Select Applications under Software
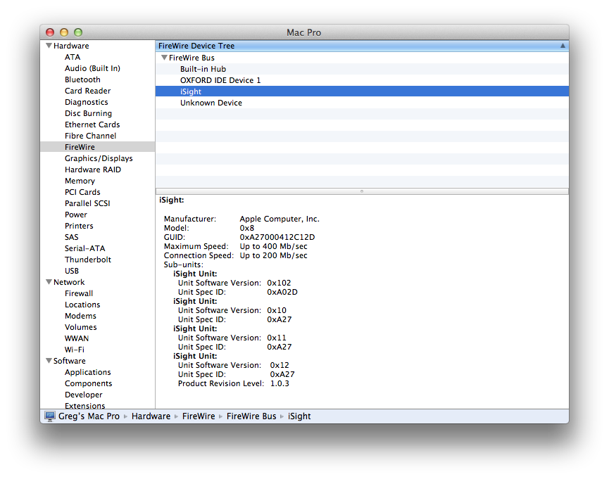This screenshot has height=479, width=609. click(88, 372)
